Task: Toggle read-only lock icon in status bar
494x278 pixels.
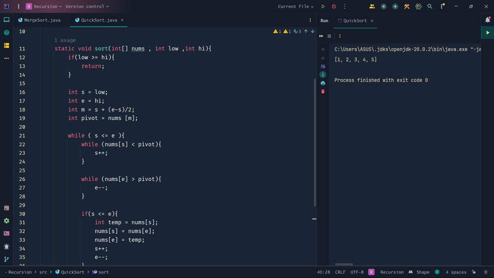Action: click(474, 272)
